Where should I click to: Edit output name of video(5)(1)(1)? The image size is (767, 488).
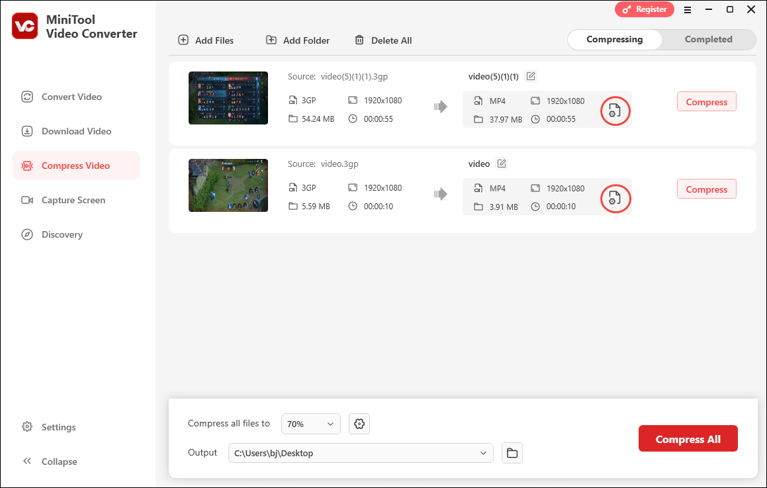(x=531, y=76)
